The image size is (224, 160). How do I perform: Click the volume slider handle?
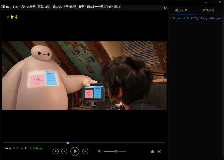coord(116,151)
